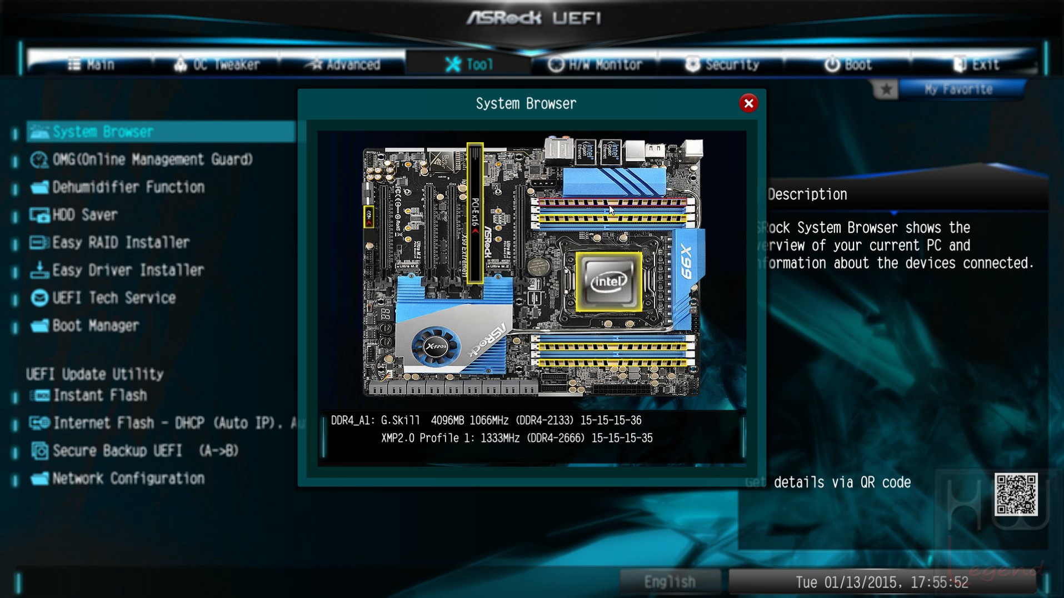Click the My Favorite star icon
Image resolution: width=1064 pixels, height=598 pixels.
coord(886,89)
